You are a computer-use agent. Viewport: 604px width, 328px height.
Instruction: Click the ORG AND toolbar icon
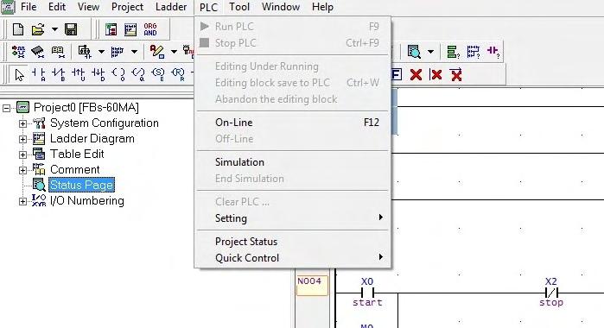(150, 29)
